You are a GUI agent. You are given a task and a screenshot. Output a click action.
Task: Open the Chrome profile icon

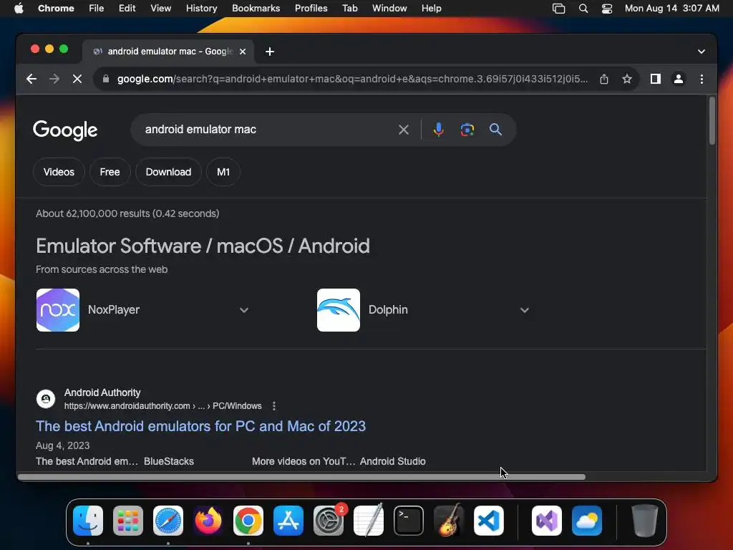pos(679,79)
